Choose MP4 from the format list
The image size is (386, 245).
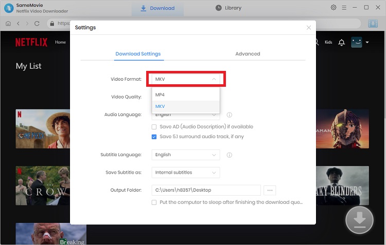186,95
